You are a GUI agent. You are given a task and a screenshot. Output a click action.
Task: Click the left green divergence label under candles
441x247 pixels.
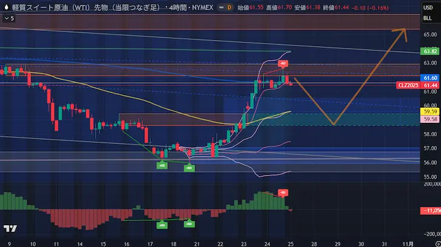(162, 165)
